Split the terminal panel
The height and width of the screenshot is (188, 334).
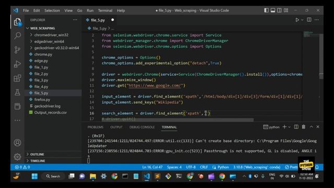click(296, 127)
